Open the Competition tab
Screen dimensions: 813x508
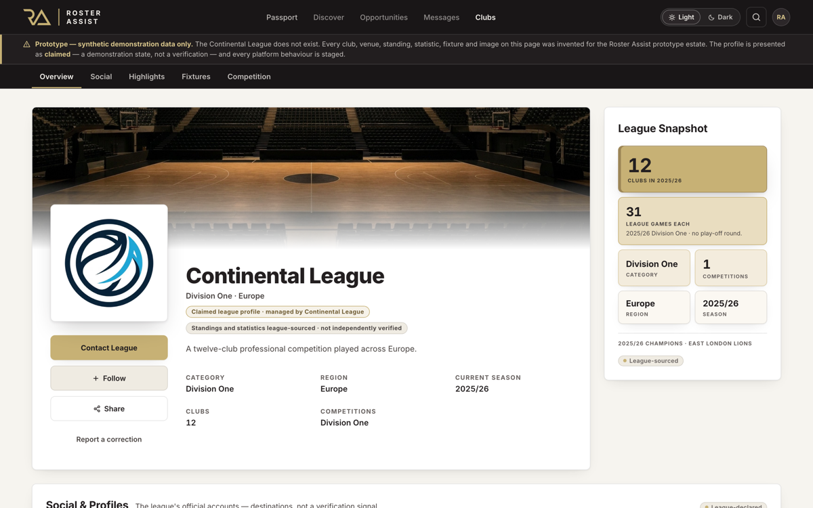click(x=249, y=77)
